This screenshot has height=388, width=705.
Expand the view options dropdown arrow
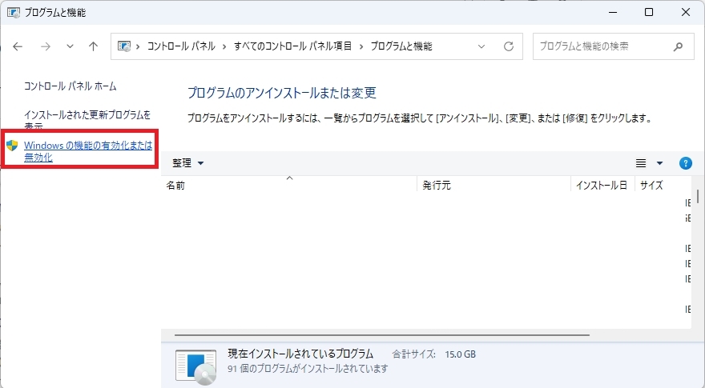pos(659,163)
